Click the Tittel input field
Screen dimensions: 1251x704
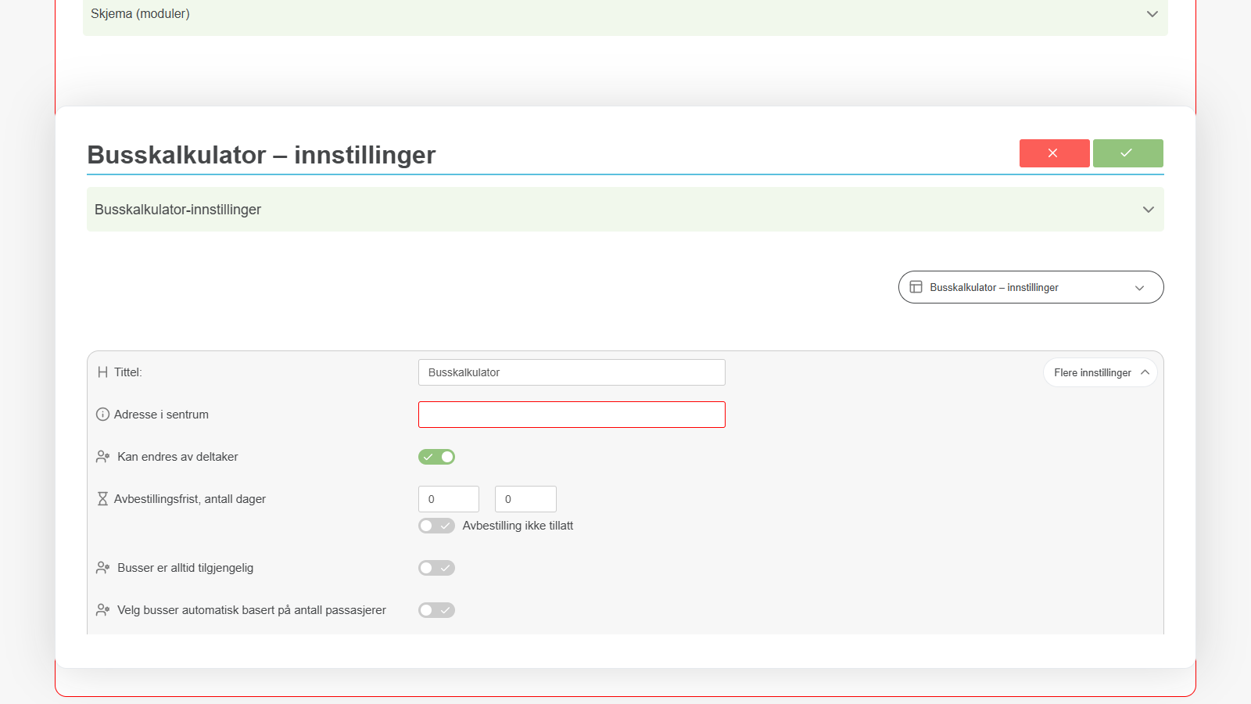(572, 372)
